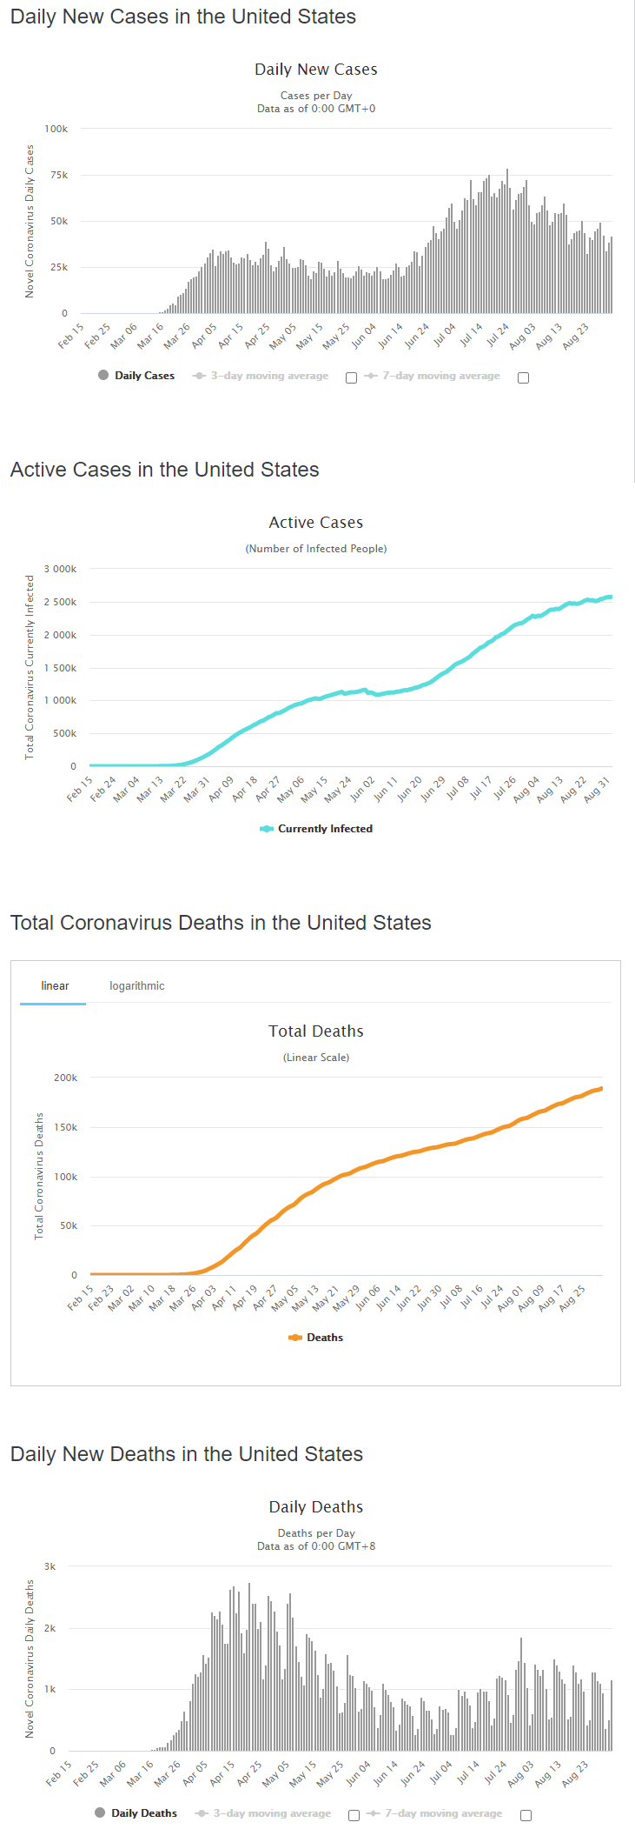Click the Daily Cases legend label
Viewport: 635px width, 1829px height.
144,376
